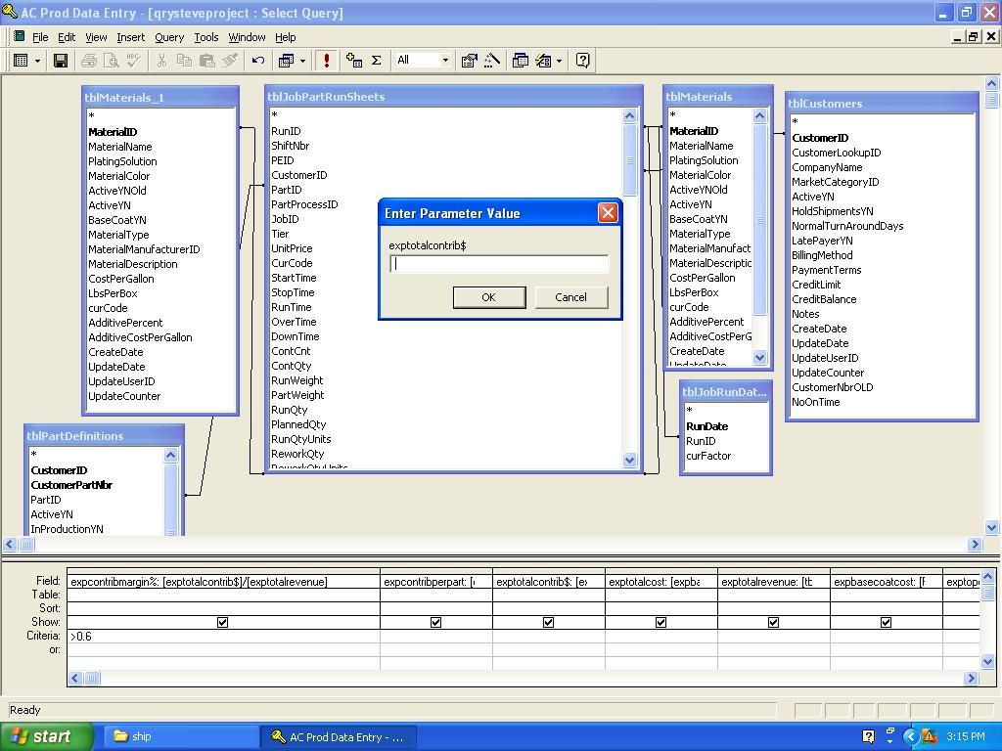Open the Tools menu

(205, 37)
